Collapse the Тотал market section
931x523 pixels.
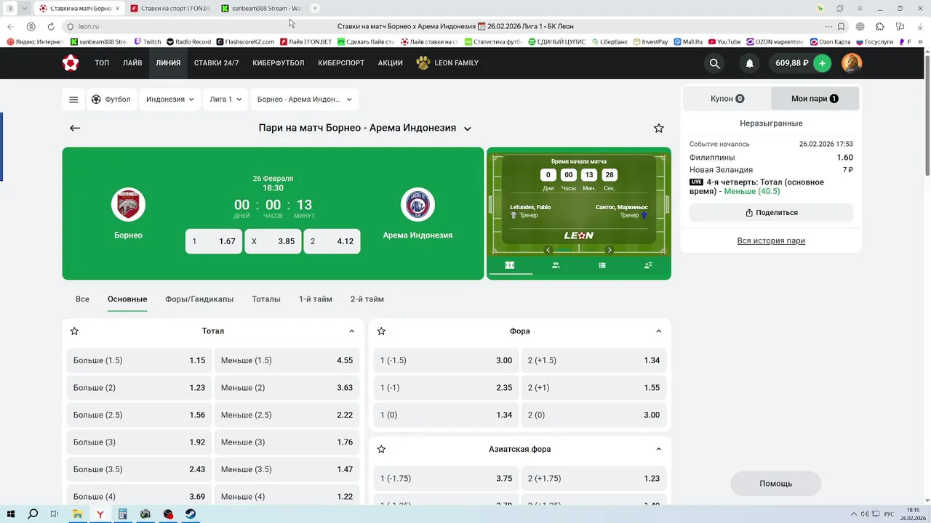351,331
